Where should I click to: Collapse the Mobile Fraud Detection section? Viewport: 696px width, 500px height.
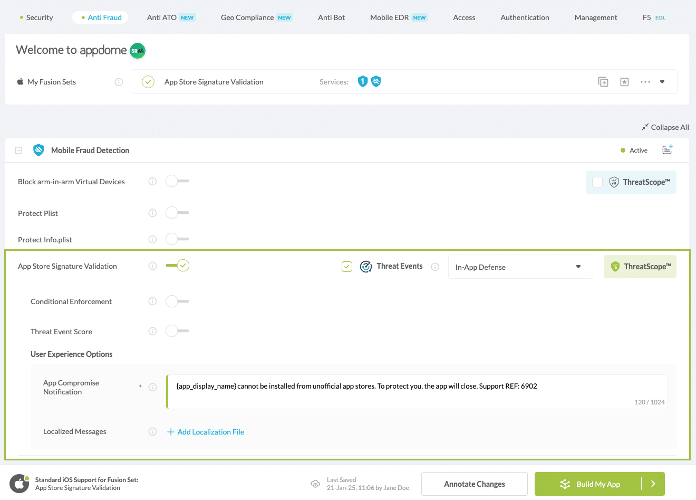(x=18, y=150)
